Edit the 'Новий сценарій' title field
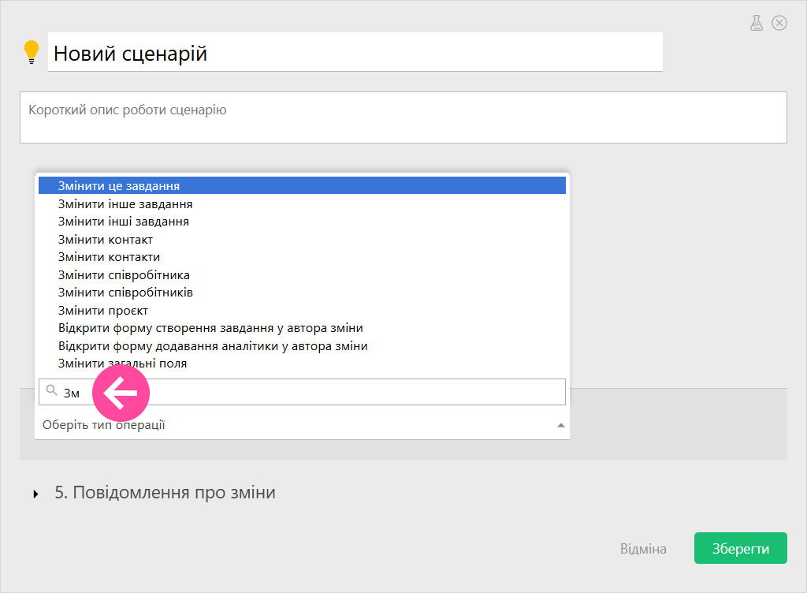 (355, 54)
